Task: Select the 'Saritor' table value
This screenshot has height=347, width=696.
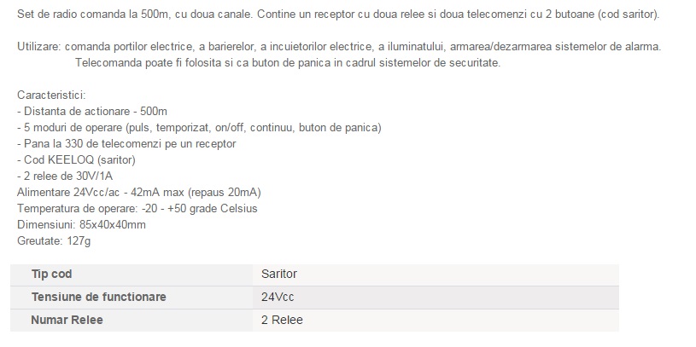Action: [x=279, y=274]
